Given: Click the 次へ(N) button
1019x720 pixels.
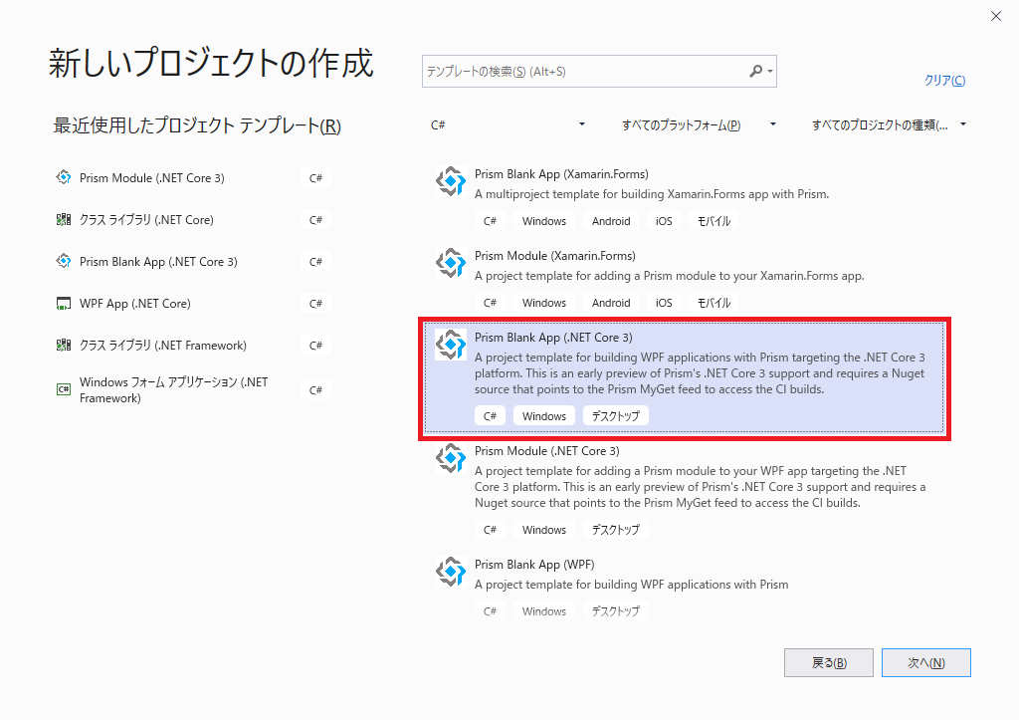Looking at the screenshot, I should pyautogui.click(x=926, y=663).
